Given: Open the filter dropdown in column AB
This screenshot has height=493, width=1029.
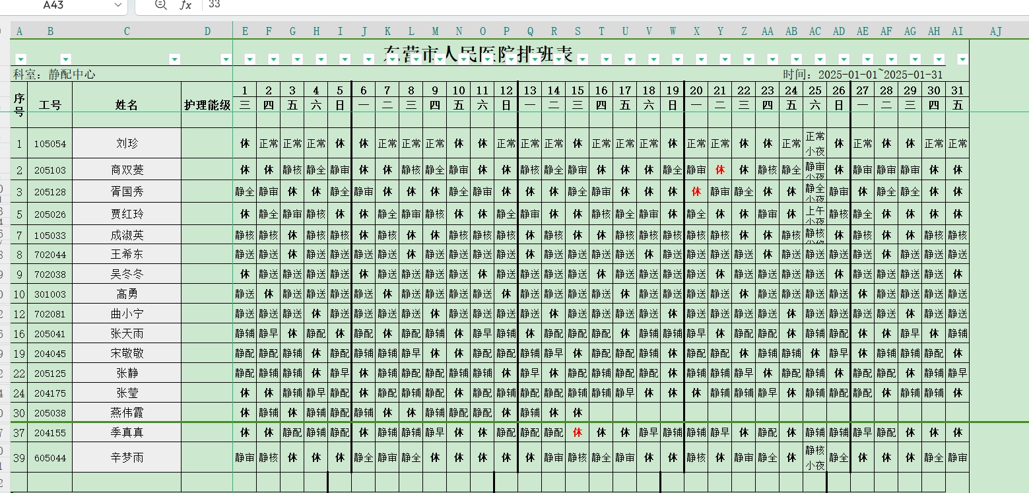Looking at the screenshot, I should [796, 59].
